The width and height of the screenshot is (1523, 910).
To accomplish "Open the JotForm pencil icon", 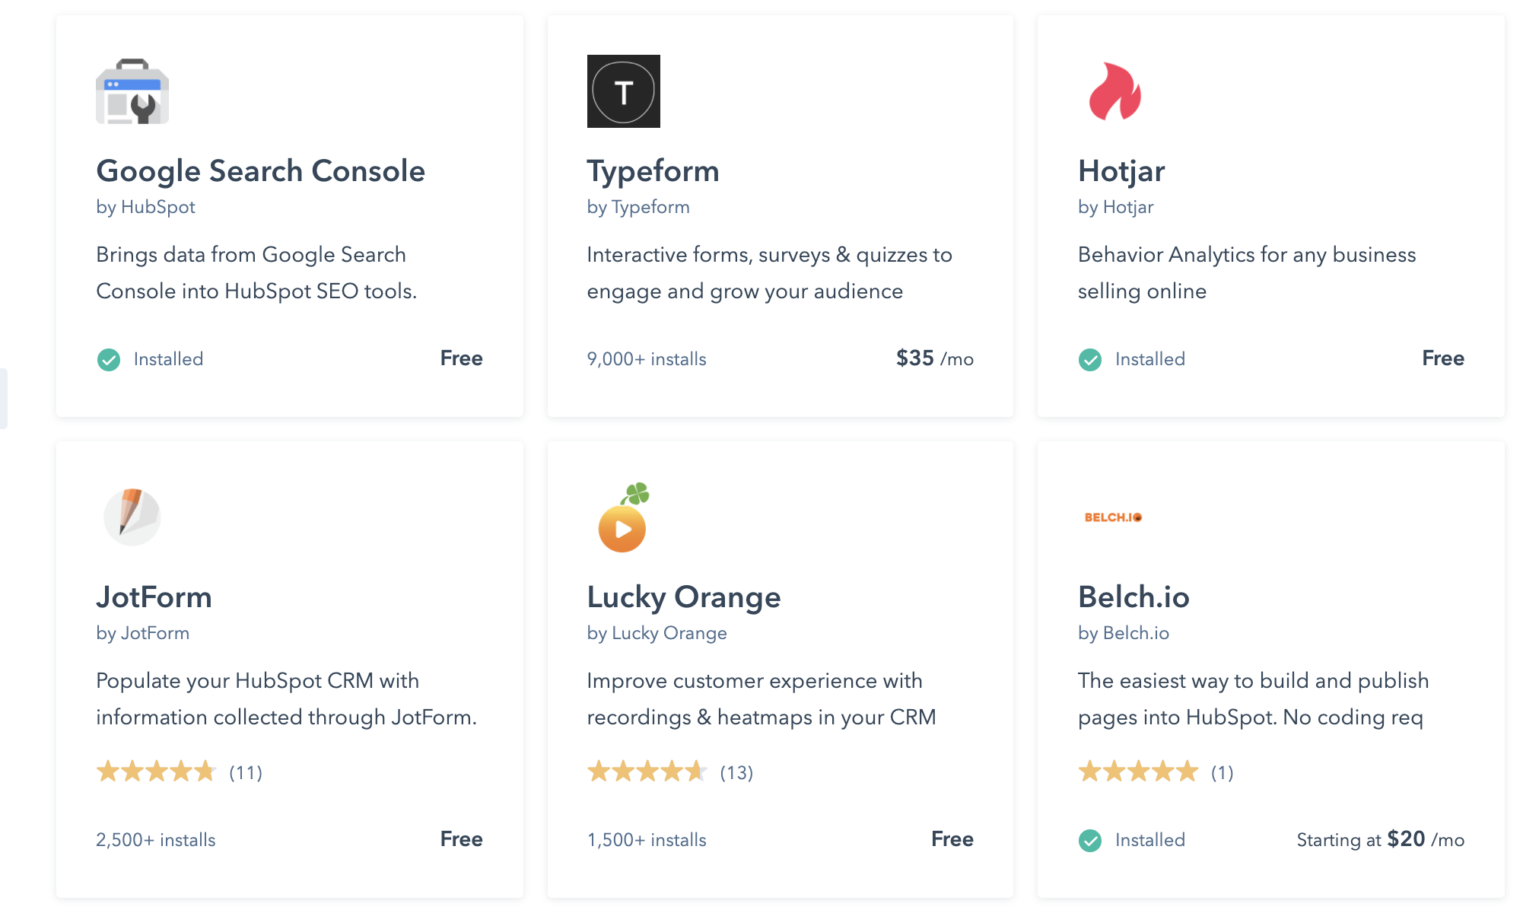I will 132,516.
